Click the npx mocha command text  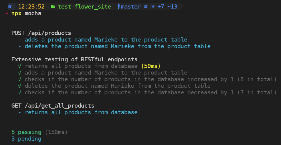point(26,13)
